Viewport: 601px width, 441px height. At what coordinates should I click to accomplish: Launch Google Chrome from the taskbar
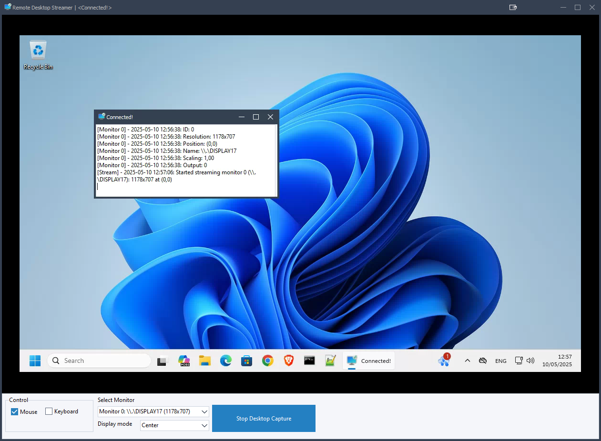268,361
